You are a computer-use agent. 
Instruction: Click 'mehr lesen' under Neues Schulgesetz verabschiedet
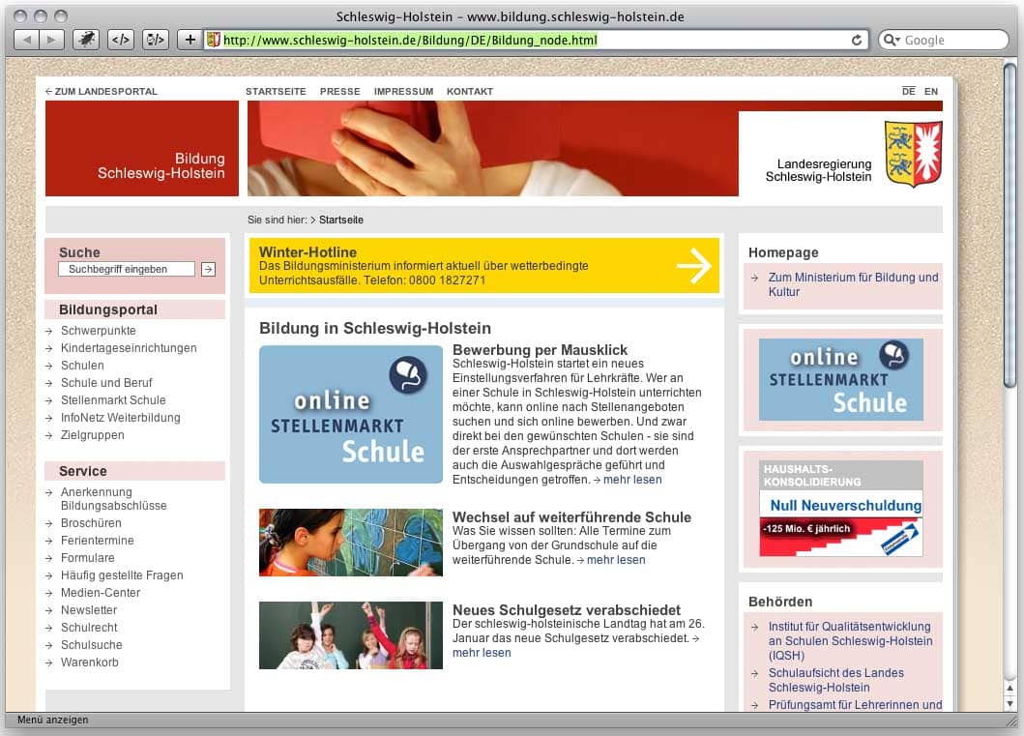click(482, 653)
